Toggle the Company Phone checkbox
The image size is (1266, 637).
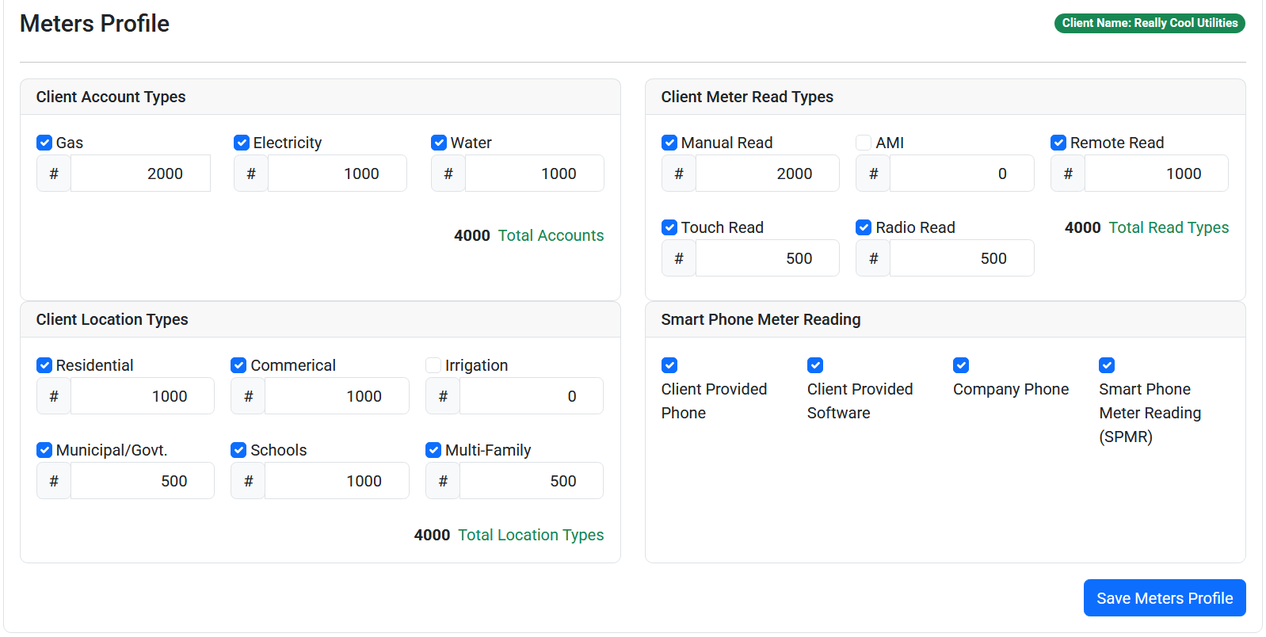961,365
